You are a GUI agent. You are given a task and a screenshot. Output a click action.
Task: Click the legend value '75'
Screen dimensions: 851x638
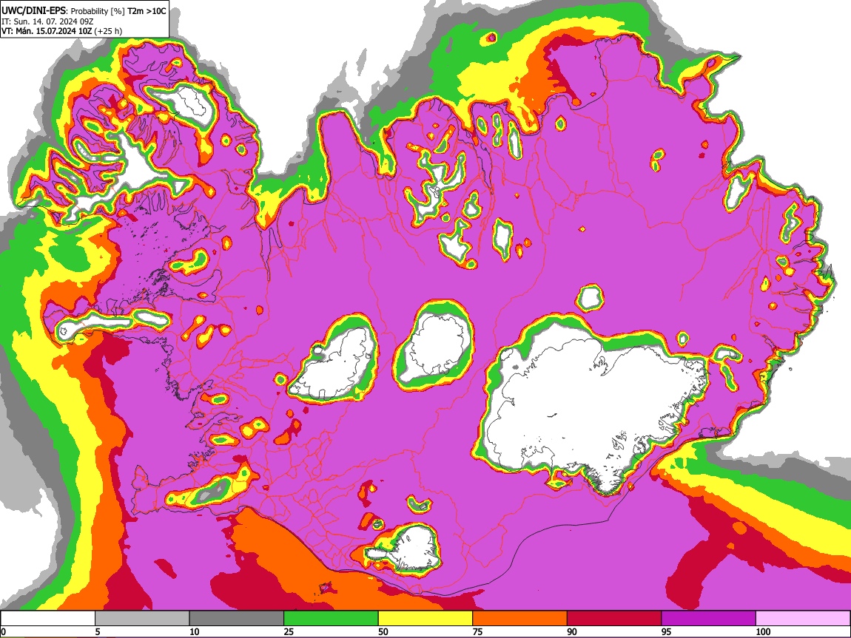[477, 631]
